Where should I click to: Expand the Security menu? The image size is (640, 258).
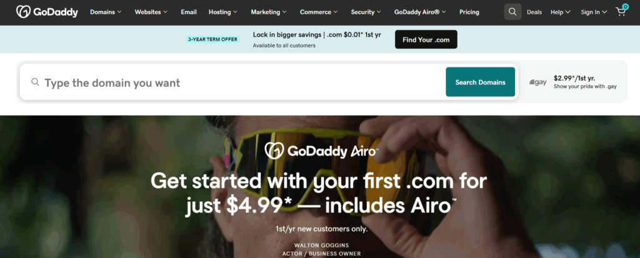366,12
